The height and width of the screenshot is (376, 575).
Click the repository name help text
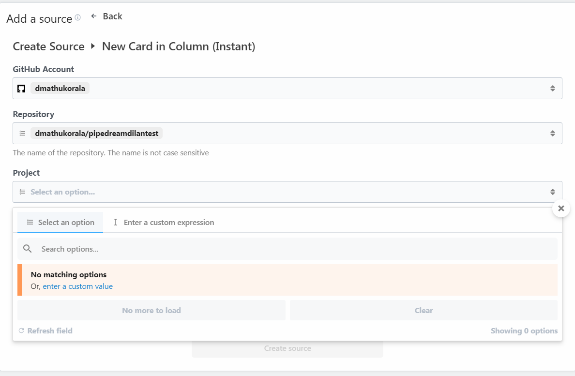coord(111,153)
